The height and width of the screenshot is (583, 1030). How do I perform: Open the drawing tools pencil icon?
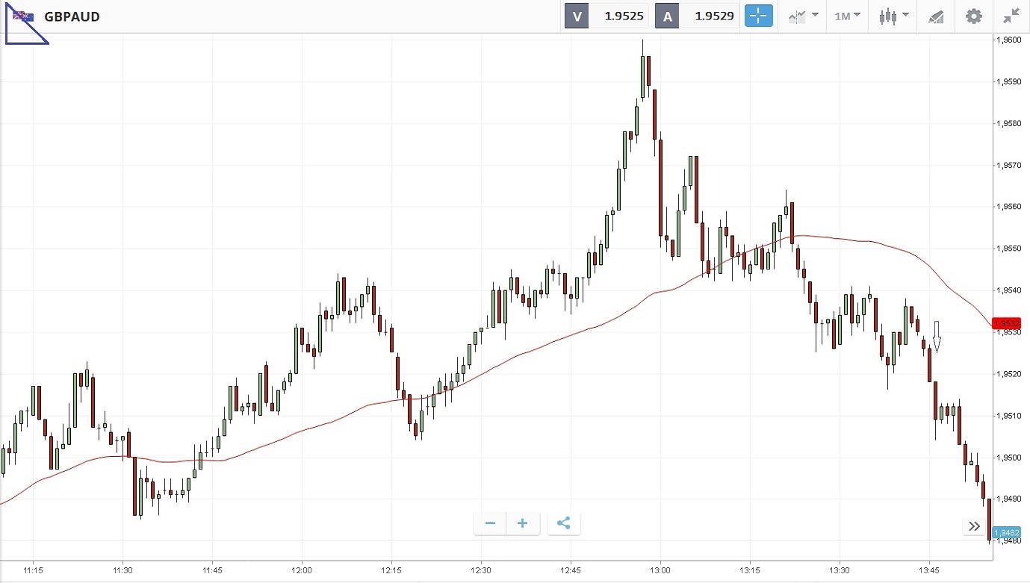936,16
